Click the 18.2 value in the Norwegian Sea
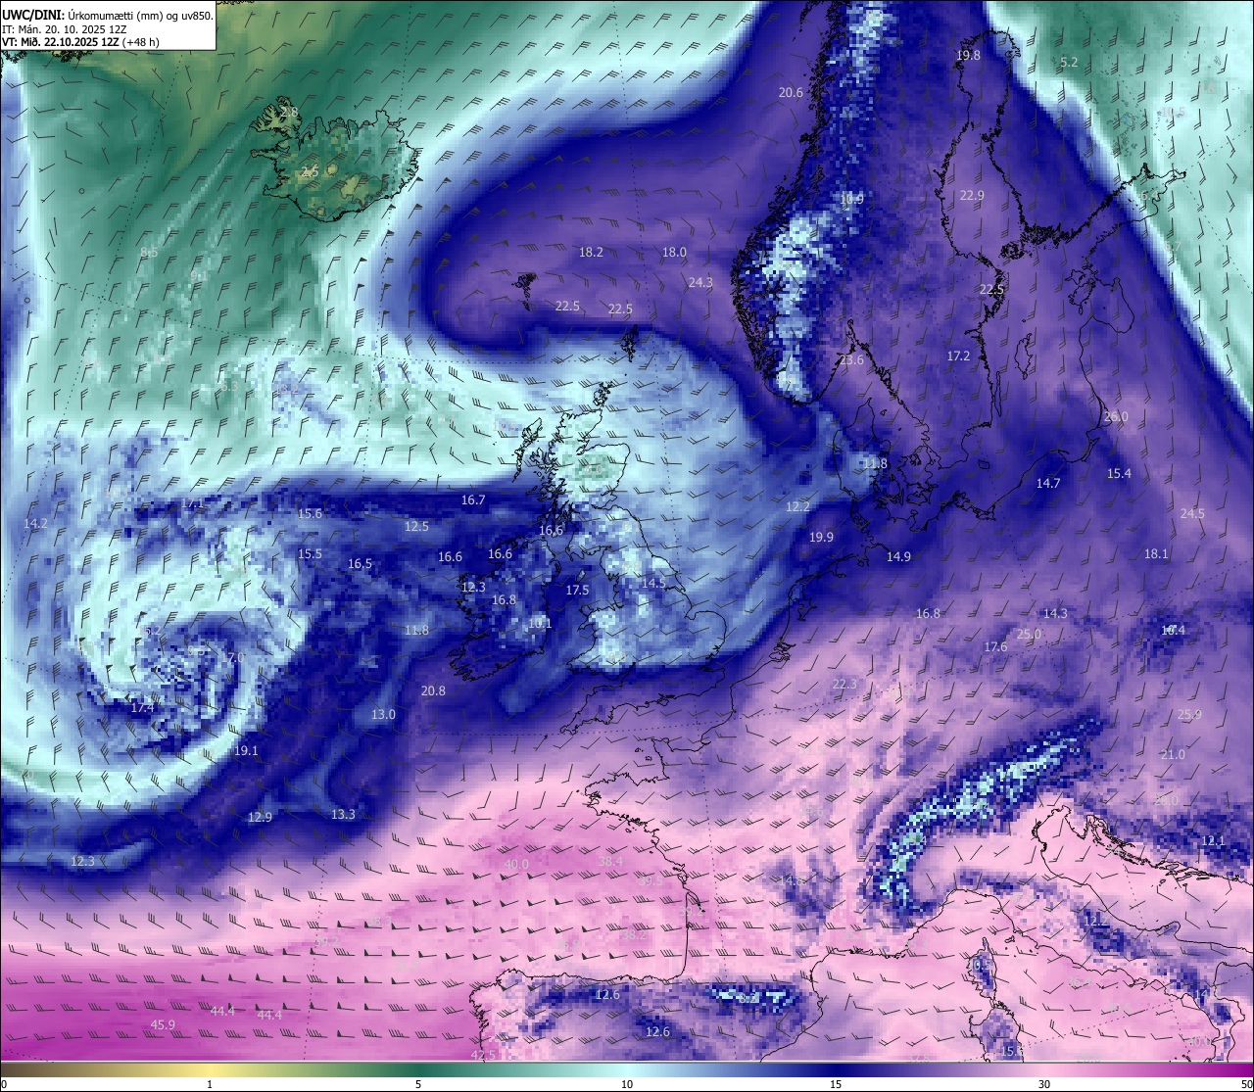This screenshot has height=1092, width=1254. coord(591,252)
